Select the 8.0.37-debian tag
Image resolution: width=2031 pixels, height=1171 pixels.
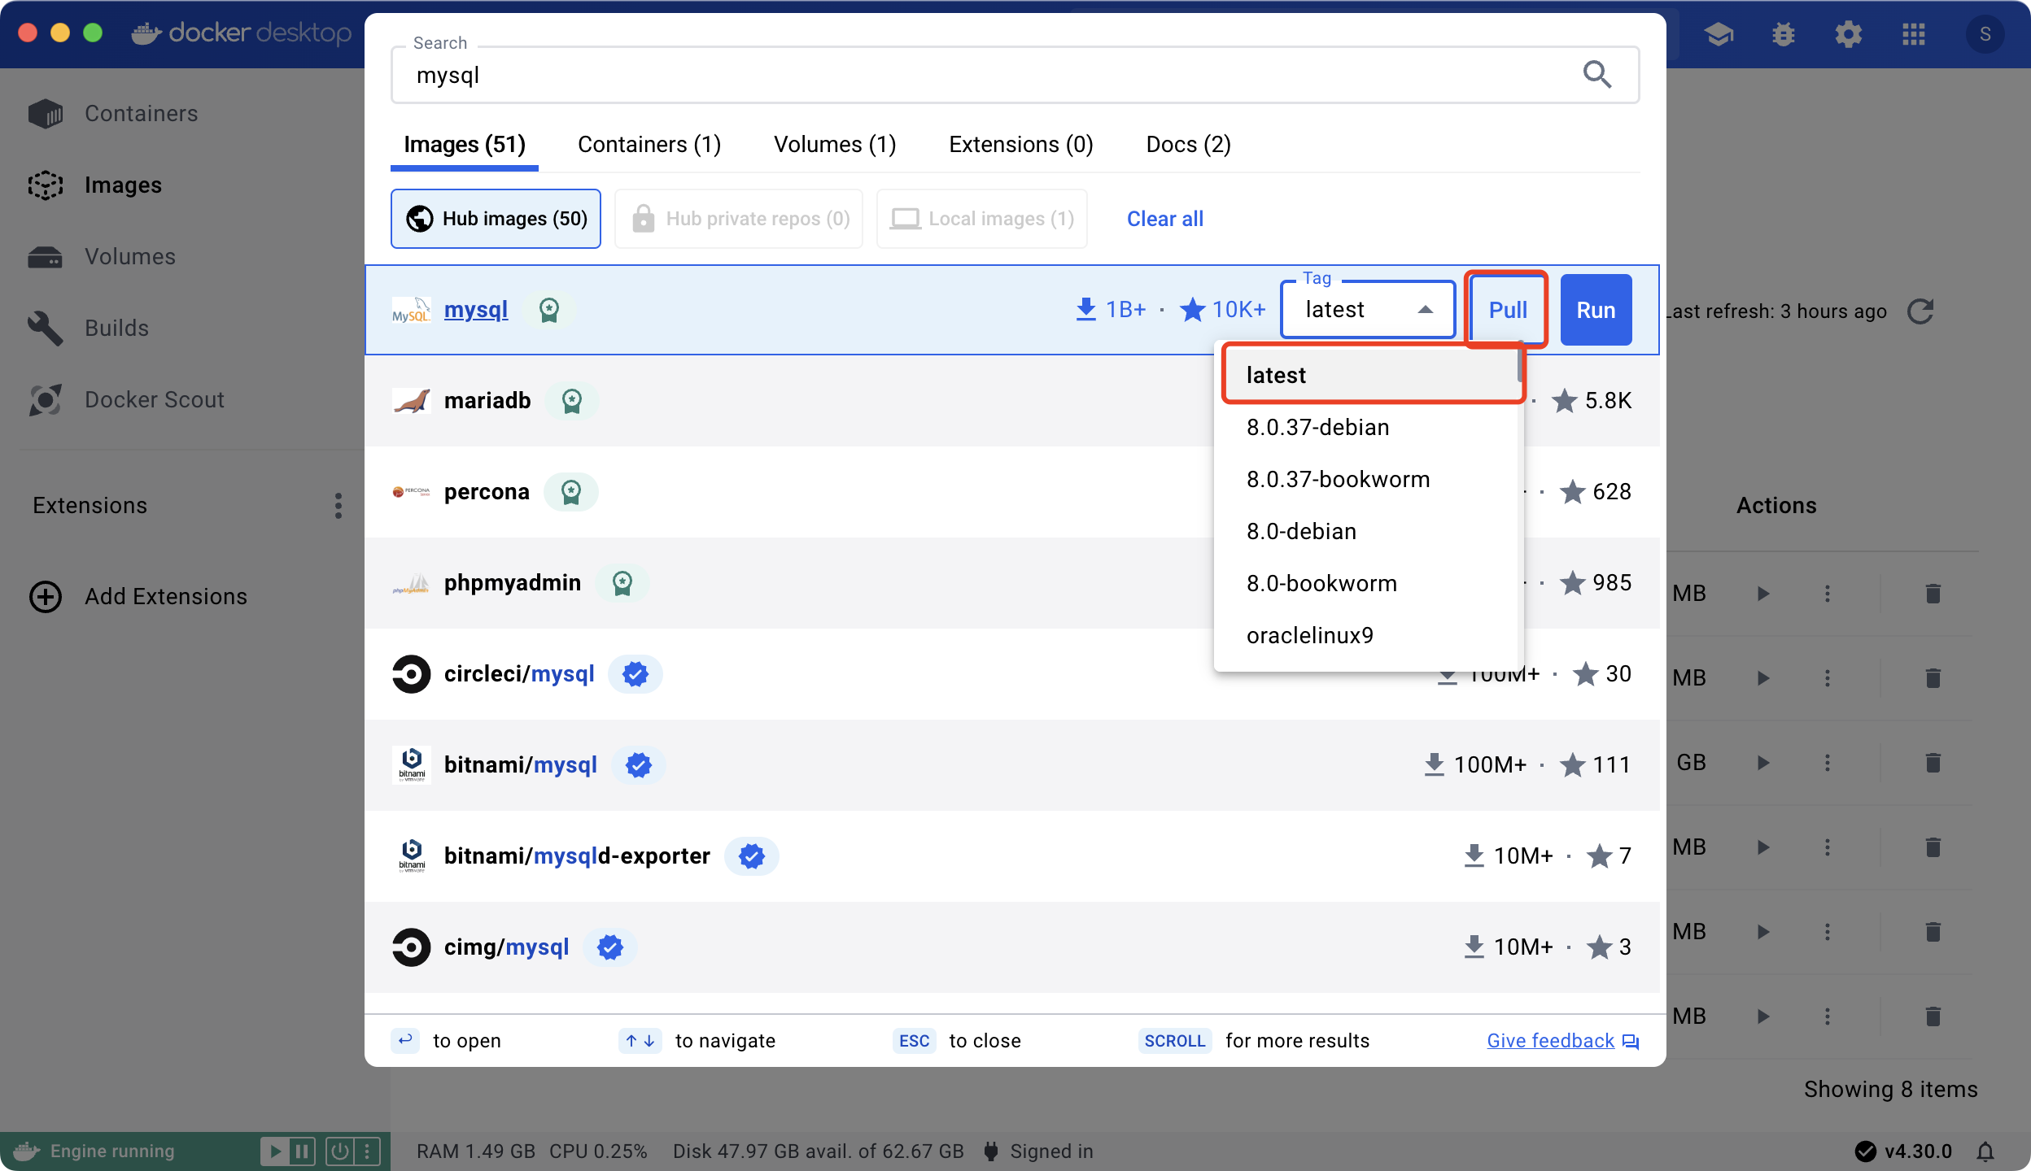1367,427
